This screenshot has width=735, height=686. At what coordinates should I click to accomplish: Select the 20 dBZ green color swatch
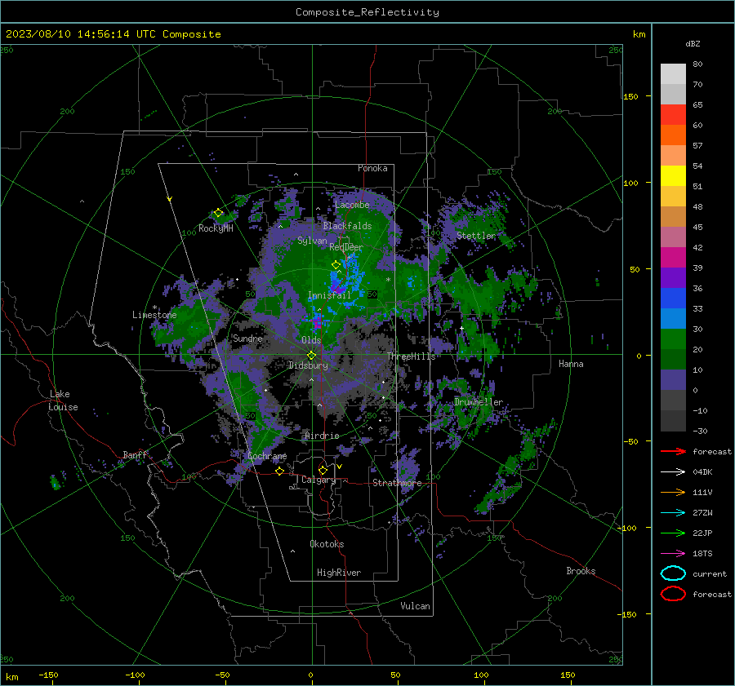(x=673, y=339)
